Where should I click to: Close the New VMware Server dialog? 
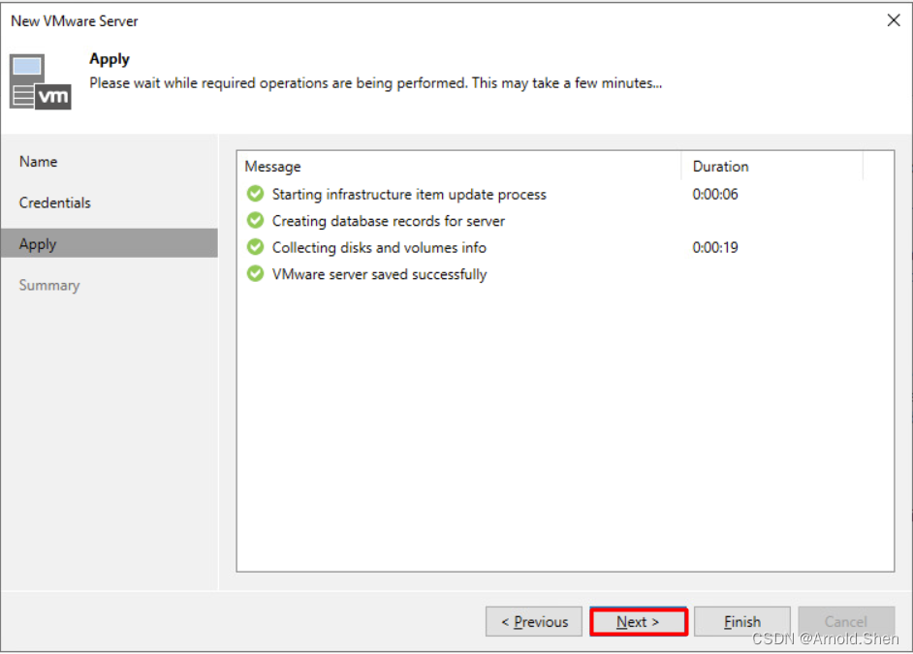point(894,20)
